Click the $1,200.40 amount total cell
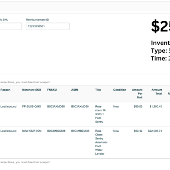The height and width of the screenshot is (170, 170). tap(156, 107)
